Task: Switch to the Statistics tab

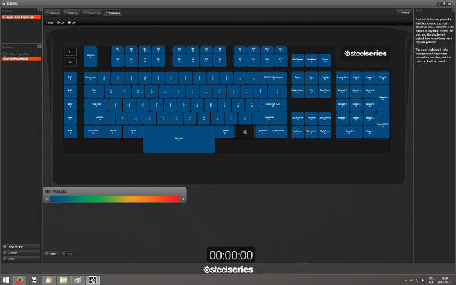Action: [x=113, y=13]
